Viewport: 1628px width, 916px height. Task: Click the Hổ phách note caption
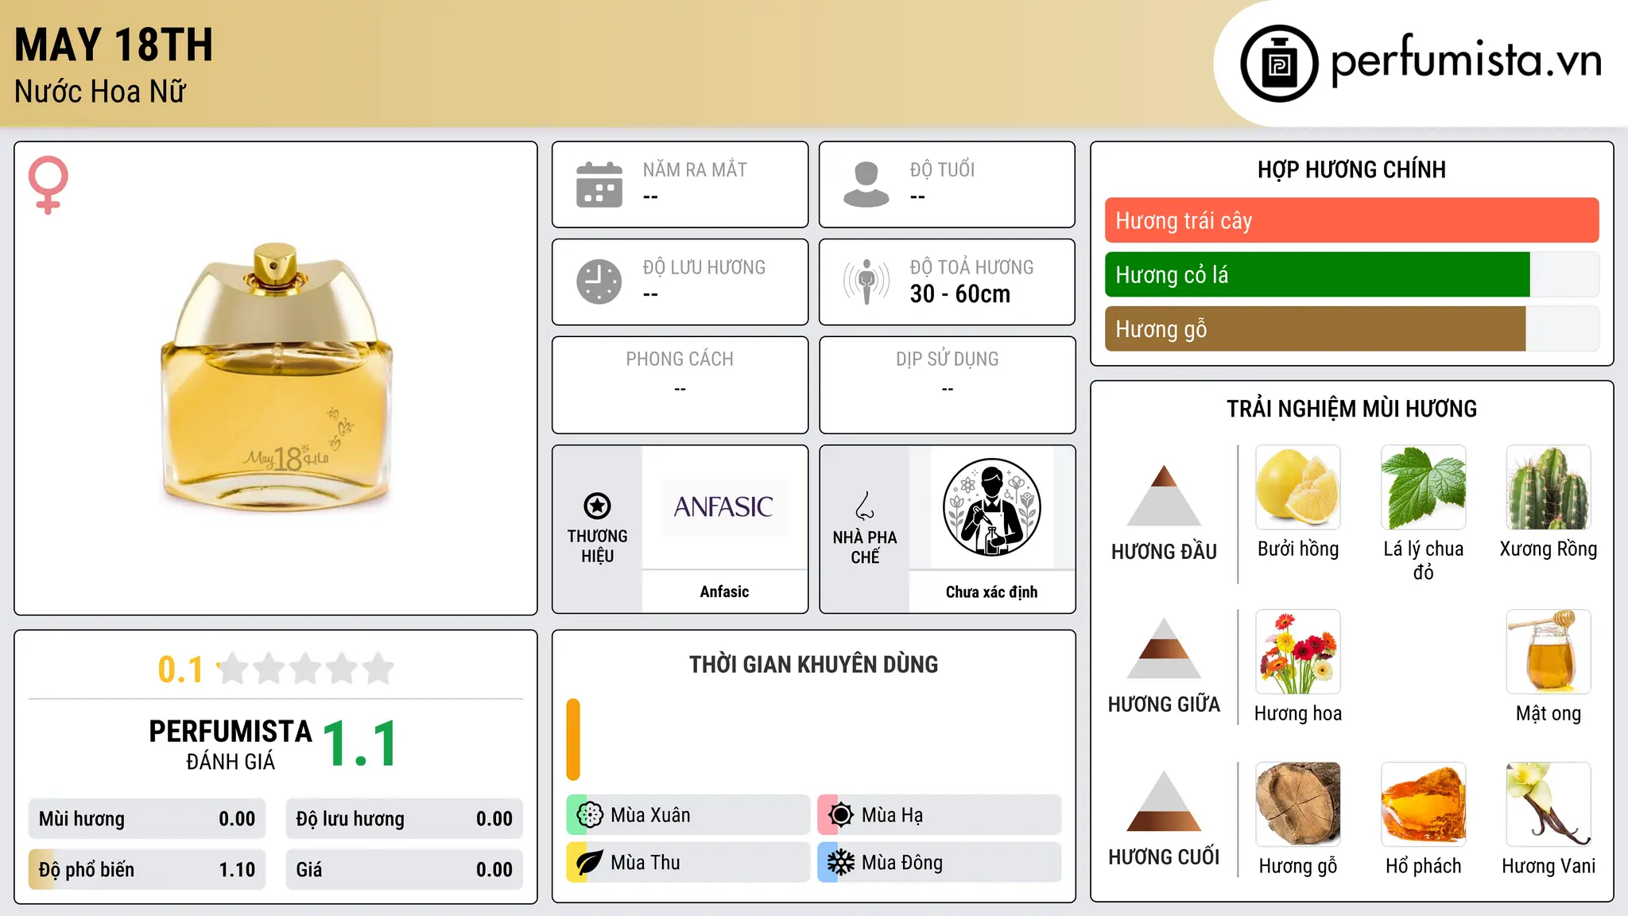click(x=1424, y=866)
